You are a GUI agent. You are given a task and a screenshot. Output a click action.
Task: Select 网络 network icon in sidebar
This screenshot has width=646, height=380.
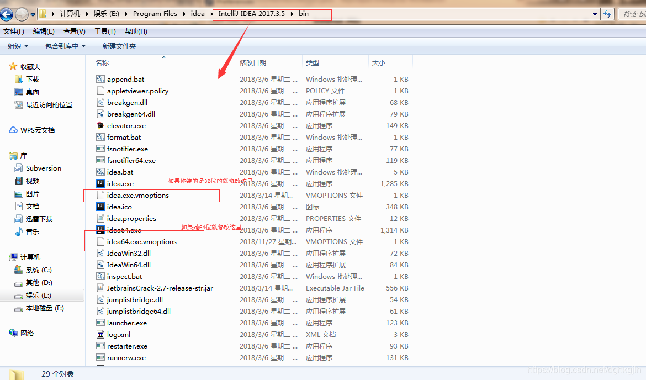tap(13, 333)
